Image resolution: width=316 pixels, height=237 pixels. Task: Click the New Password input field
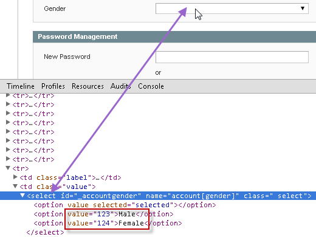[x=232, y=57]
